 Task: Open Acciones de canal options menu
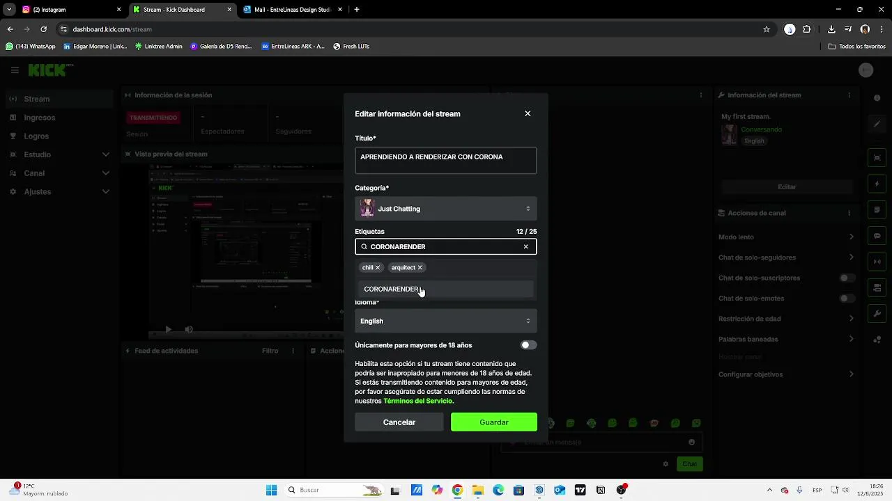(849, 213)
